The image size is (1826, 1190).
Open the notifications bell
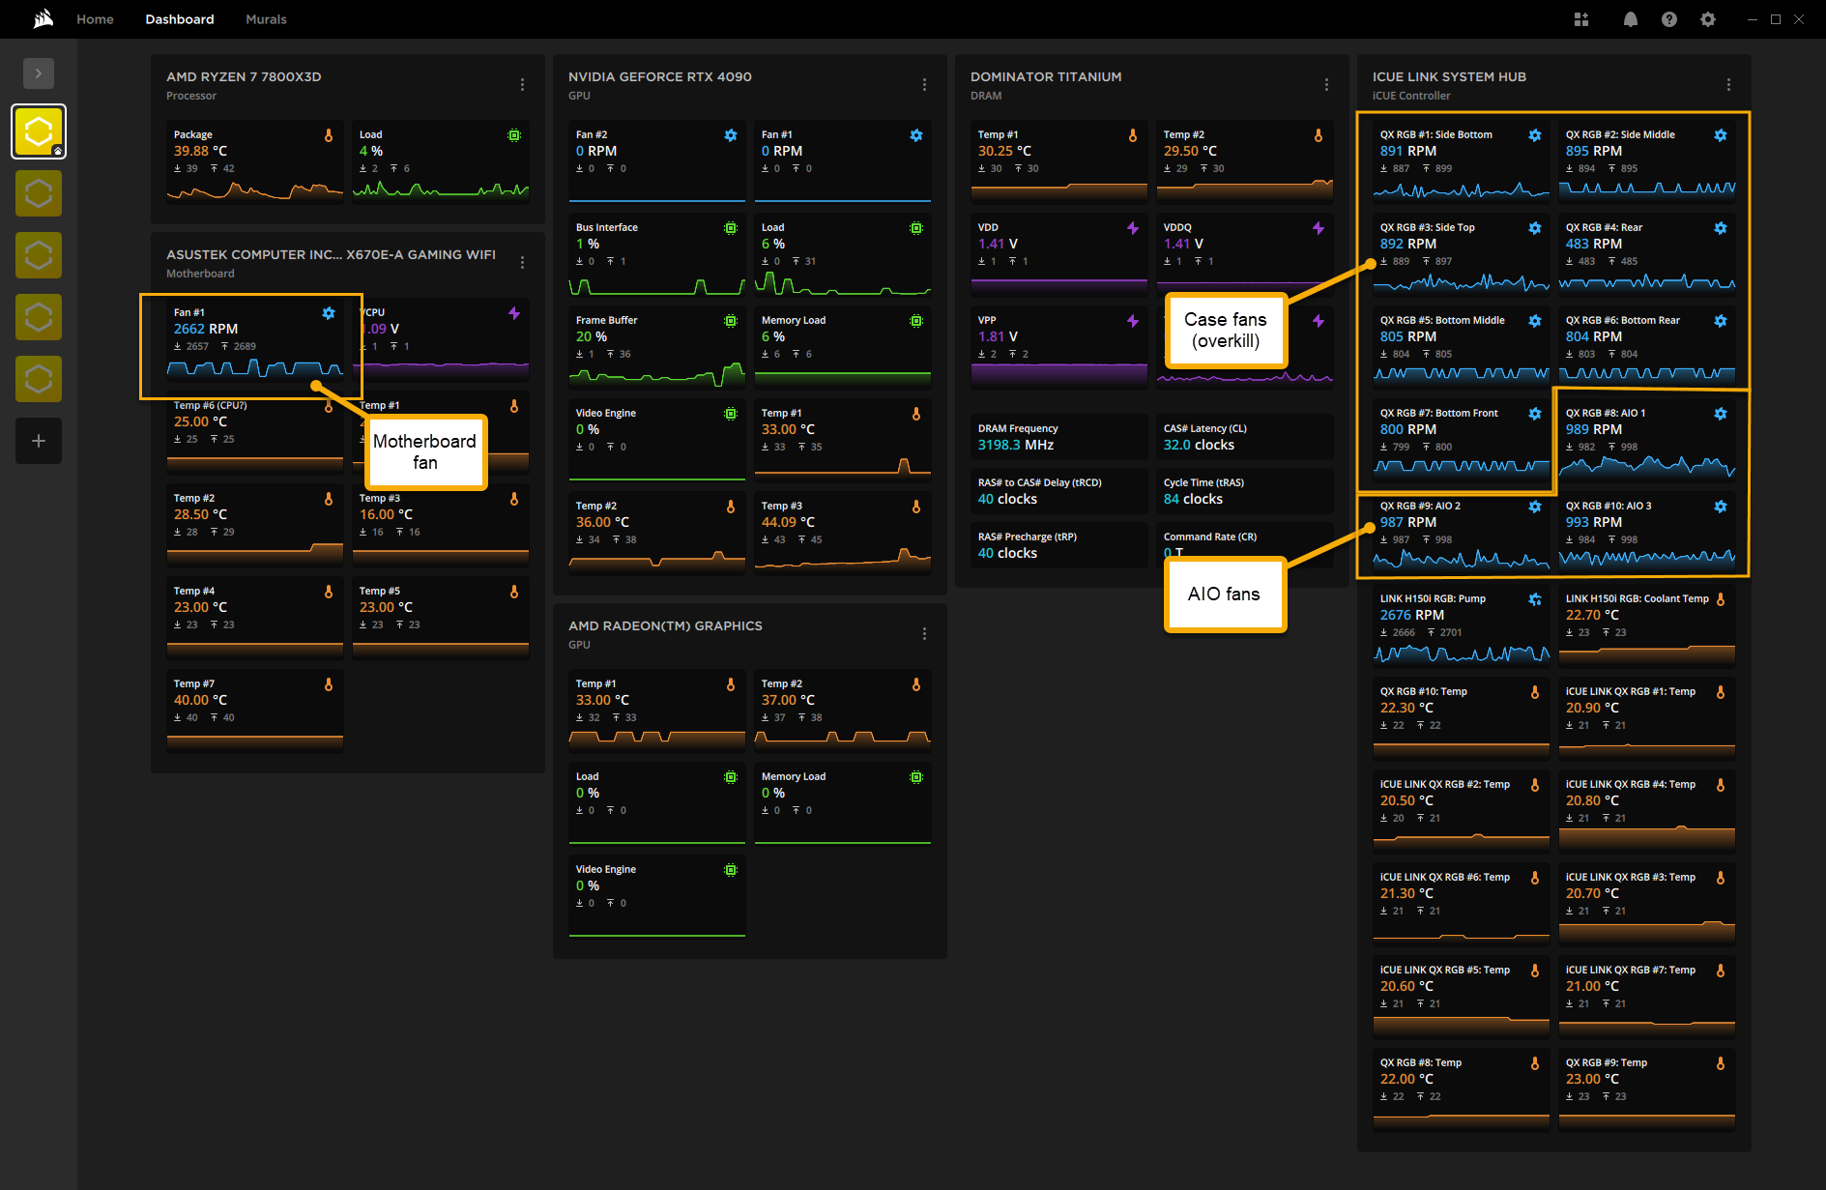[x=1631, y=19]
